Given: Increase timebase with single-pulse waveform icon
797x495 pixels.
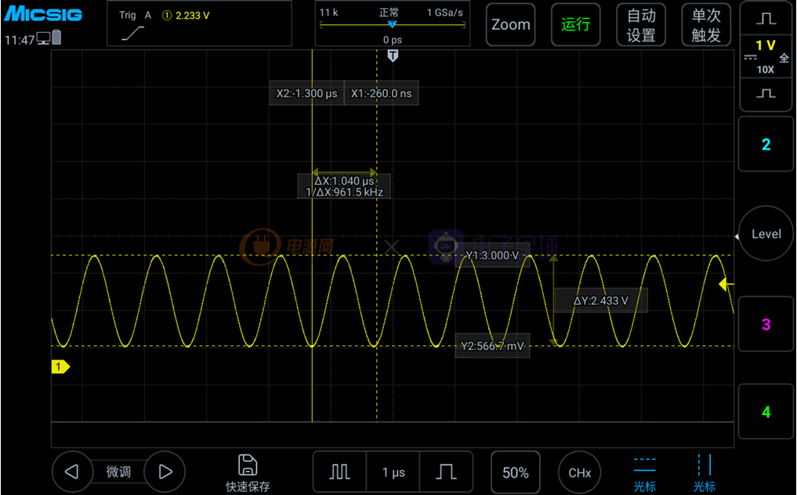Looking at the screenshot, I should pyautogui.click(x=447, y=472).
